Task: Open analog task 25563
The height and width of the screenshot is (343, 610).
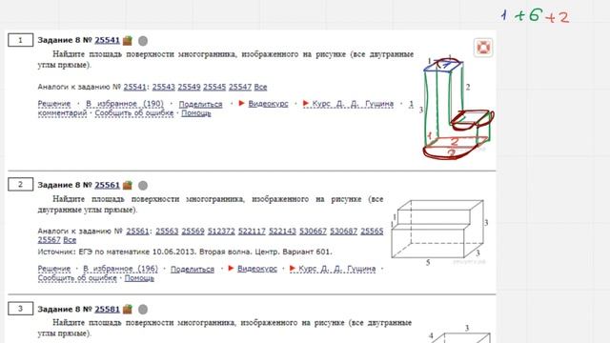Action: [x=167, y=231]
